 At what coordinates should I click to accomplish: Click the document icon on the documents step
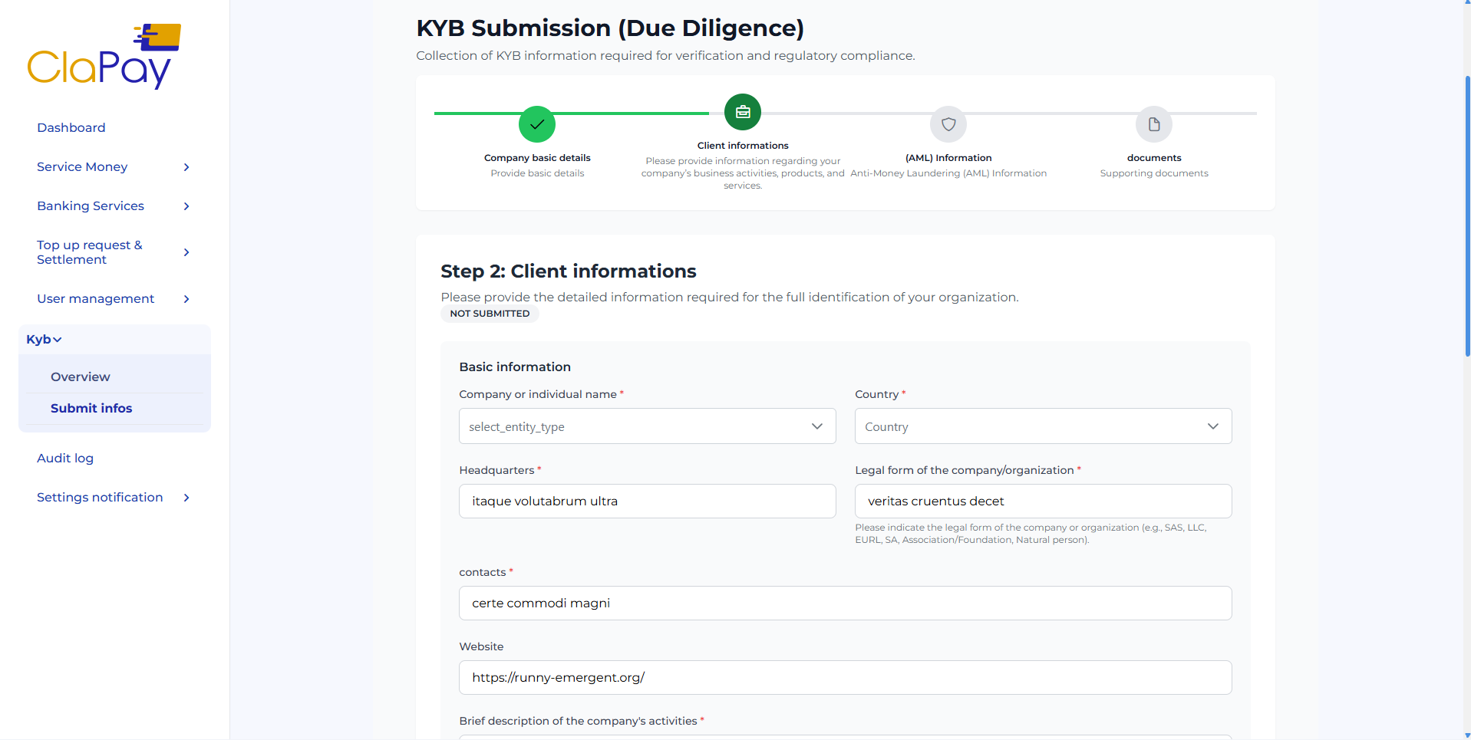pyautogui.click(x=1153, y=124)
